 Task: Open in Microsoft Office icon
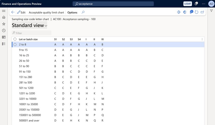click(x=185, y=12)
